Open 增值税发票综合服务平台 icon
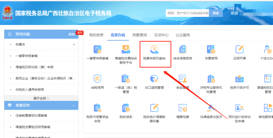The width and height of the screenshot is (273, 138). (x=126, y=49)
